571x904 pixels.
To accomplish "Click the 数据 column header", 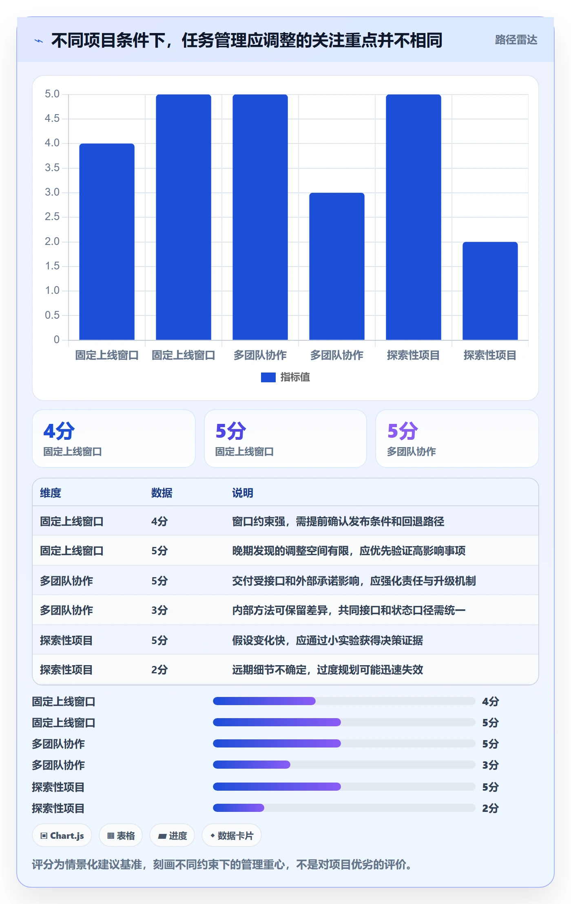I will click(x=162, y=493).
